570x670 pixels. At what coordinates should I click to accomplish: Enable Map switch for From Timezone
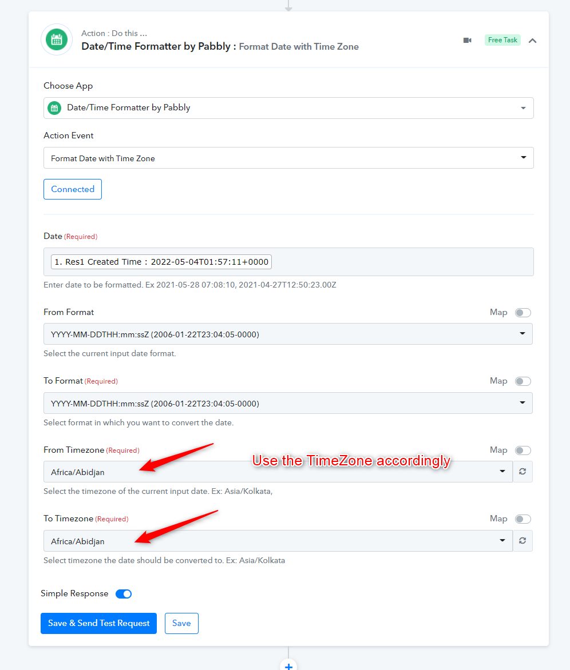coord(523,450)
